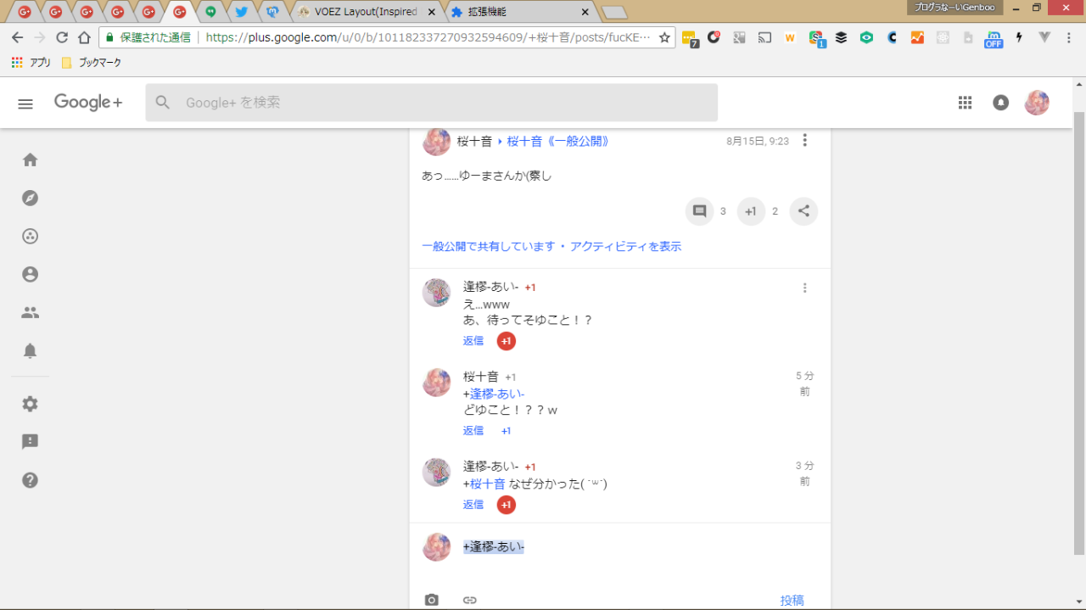Expand the Google apps grid launcher
This screenshot has height=610, width=1086.
(x=965, y=103)
